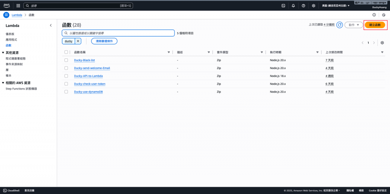Click the 7 天前 modified time cell
The width and height of the screenshot is (390, 194).
(x=329, y=60)
